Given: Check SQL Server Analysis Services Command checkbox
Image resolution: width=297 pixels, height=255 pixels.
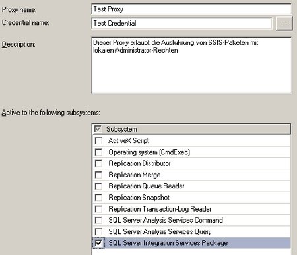Looking at the screenshot, I should [98, 220].
